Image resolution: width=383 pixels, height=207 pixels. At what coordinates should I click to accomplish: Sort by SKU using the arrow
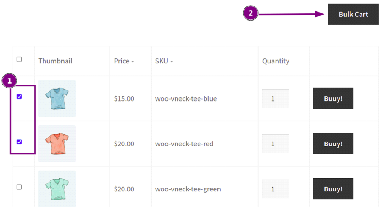tap(172, 62)
